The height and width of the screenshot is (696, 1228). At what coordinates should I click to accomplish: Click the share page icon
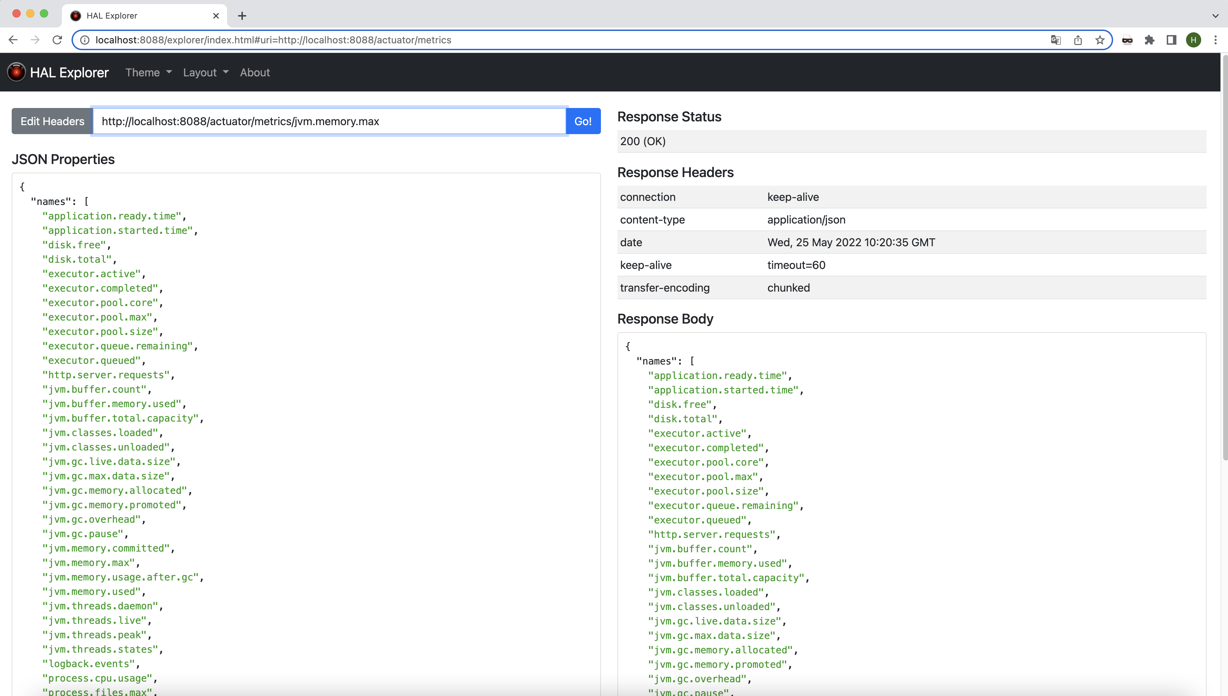(1078, 40)
